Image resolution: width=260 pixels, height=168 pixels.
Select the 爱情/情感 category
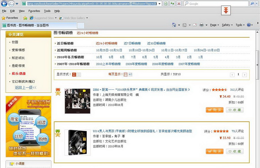[18, 50]
